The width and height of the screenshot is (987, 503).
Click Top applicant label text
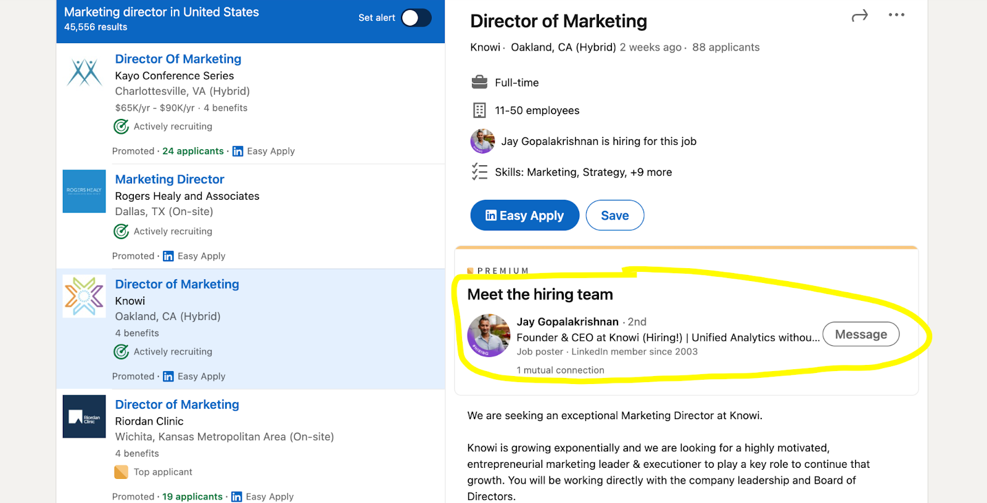click(163, 472)
